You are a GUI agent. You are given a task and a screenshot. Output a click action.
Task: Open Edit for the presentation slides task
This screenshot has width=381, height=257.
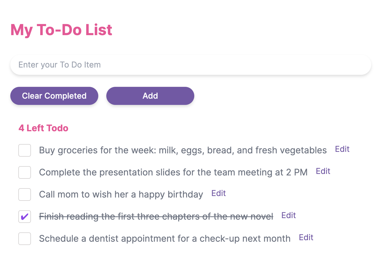[323, 171]
